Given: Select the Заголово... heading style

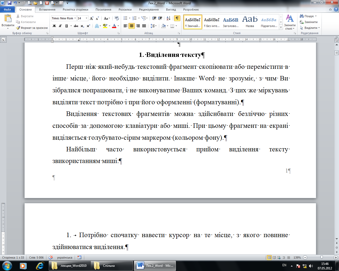Looking at the screenshot, I should (231, 22).
